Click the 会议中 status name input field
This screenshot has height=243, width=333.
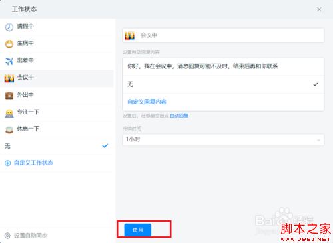(223, 35)
